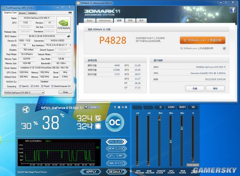240x176 pixels.
Task: Click the GPU-Z camera screenshot icon
Action: tap(70, 13)
